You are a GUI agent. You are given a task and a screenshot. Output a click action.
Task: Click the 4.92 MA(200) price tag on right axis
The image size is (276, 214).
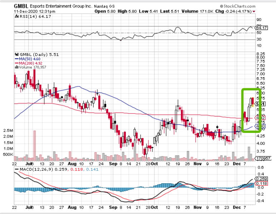point(260,118)
